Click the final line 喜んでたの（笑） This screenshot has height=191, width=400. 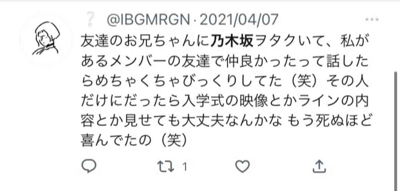tap(134, 141)
